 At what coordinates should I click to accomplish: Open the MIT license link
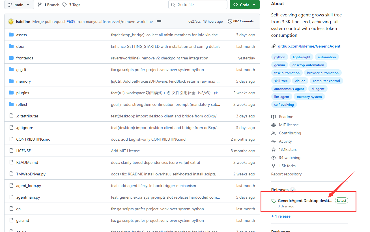coord(285,125)
